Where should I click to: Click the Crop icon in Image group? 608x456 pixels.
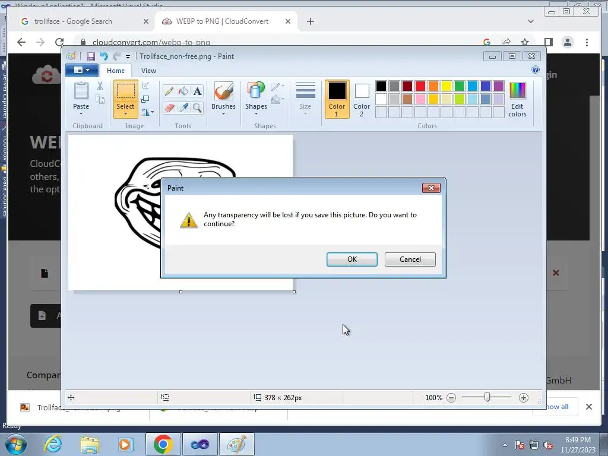pos(145,86)
